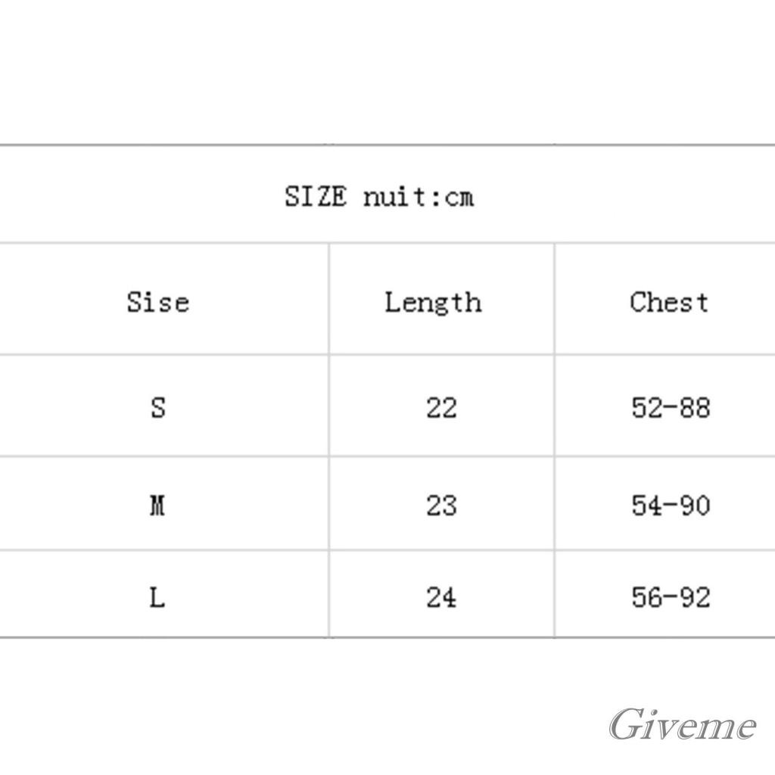Select the length value 22

(441, 408)
